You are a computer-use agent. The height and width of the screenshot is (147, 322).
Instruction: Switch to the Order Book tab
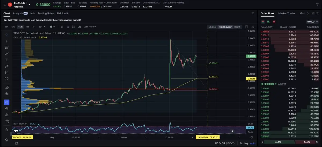click(x=267, y=13)
